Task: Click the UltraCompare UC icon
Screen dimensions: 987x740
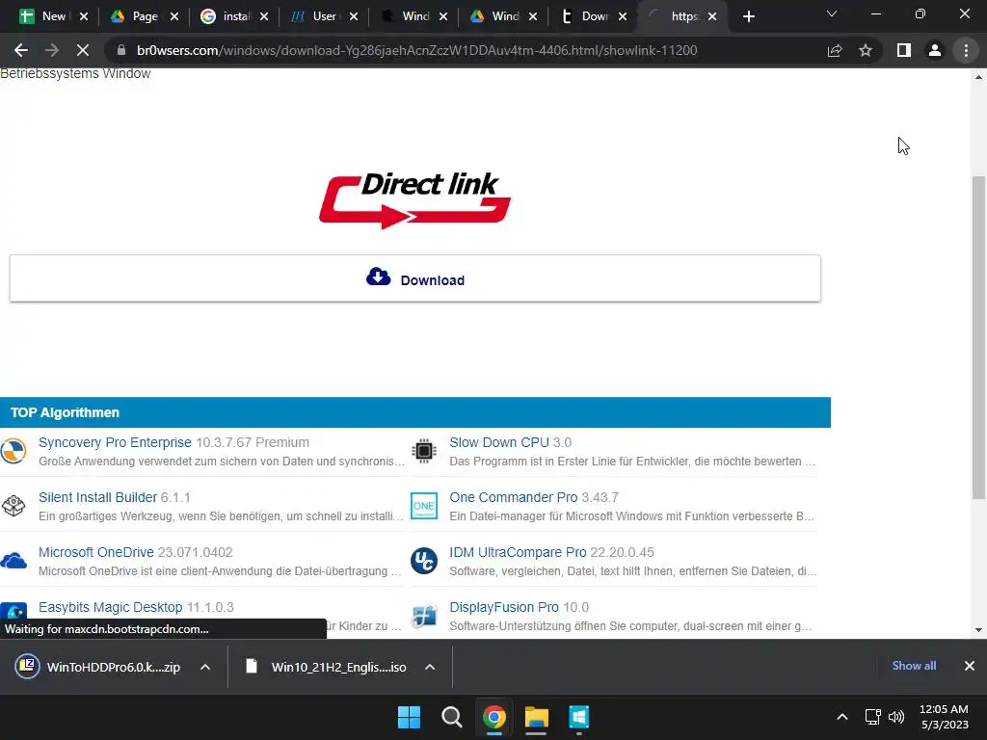Action: [424, 560]
